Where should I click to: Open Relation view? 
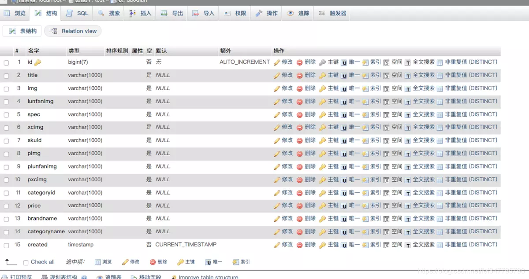[x=73, y=31]
